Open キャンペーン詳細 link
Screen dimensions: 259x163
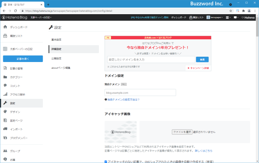[199, 68]
